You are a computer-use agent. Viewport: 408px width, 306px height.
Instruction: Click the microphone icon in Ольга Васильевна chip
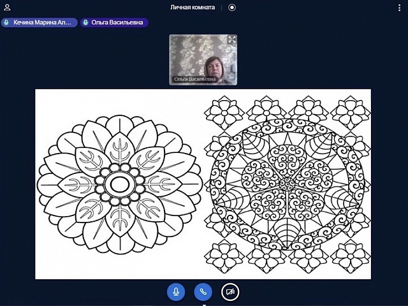[85, 23]
